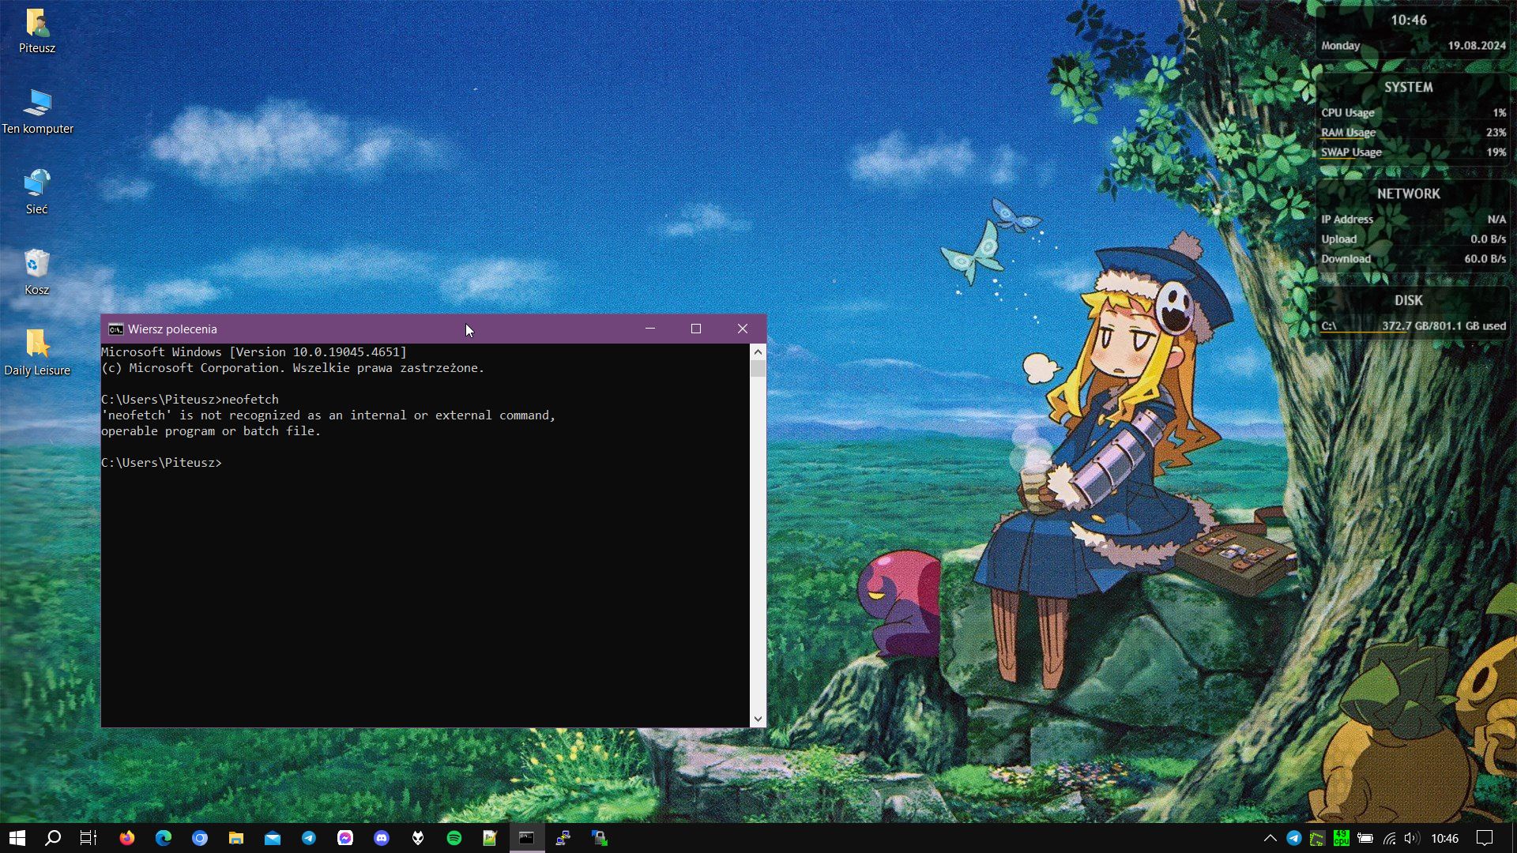
Task: Click the Upload speed widget row
Action: click(x=1413, y=239)
